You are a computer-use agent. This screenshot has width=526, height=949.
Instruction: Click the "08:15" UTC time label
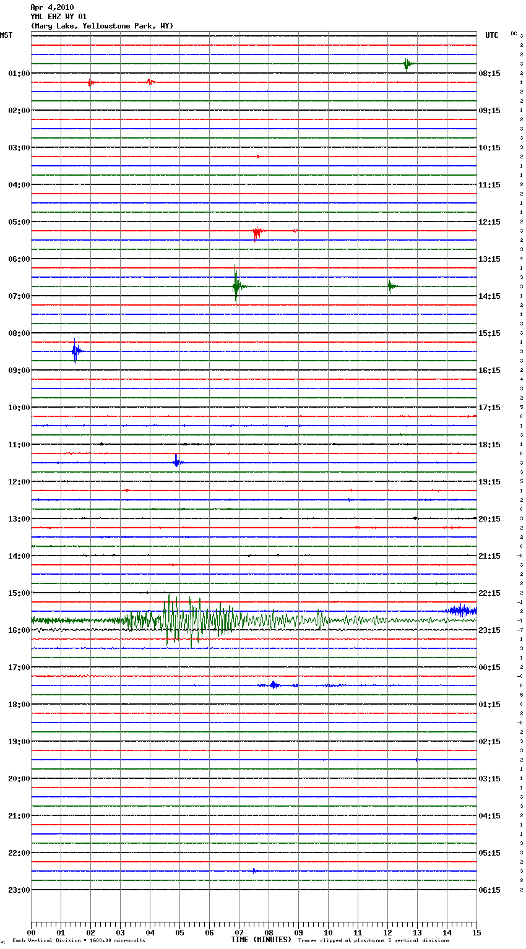pyautogui.click(x=489, y=74)
